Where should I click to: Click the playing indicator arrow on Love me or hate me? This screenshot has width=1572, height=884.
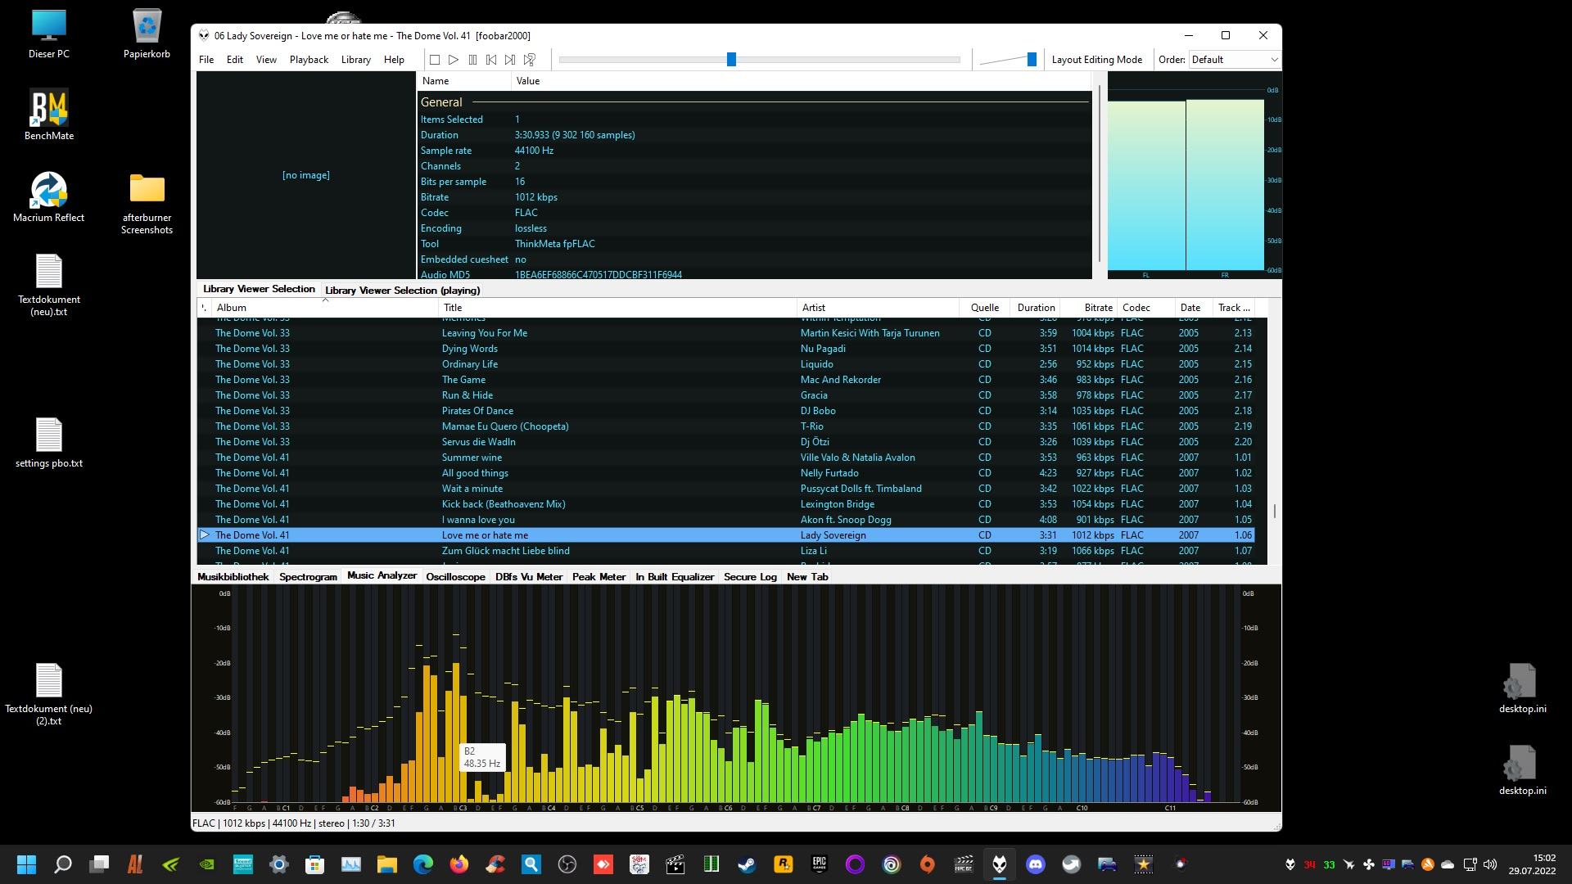click(205, 534)
